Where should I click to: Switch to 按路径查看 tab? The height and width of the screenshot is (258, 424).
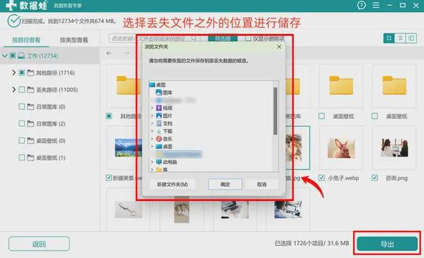click(x=26, y=40)
